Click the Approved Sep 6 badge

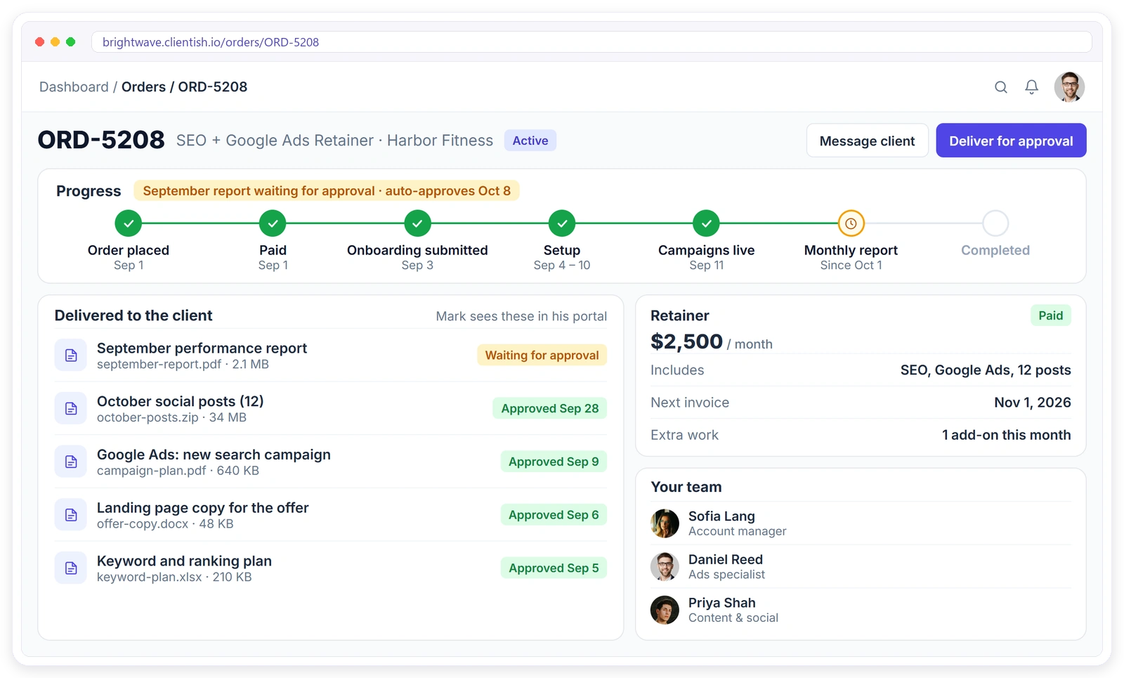point(554,515)
